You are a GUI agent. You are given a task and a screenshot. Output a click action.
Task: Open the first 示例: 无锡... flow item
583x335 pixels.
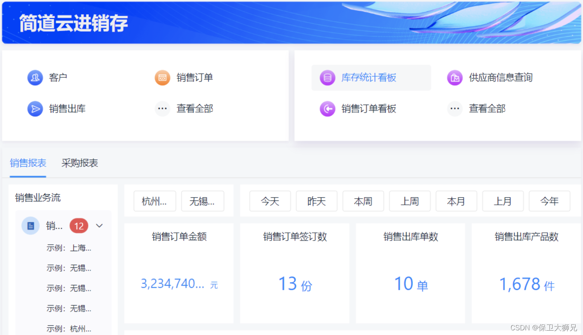click(x=69, y=268)
